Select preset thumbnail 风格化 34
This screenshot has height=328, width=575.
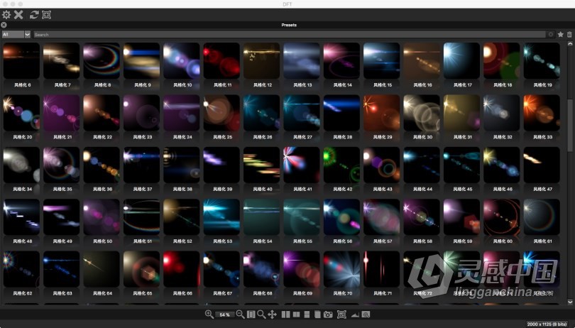(x=21, y=165)
